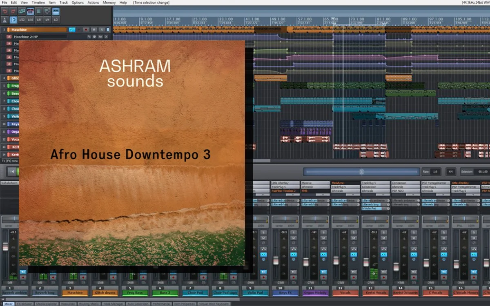This screenshot has width=490, height=306.
Task: Open FX list dropdown on C Vocals channel
Action: (443, 195)
